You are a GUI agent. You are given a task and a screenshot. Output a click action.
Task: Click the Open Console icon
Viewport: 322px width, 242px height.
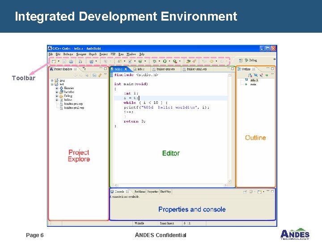(x=259, y=192)
